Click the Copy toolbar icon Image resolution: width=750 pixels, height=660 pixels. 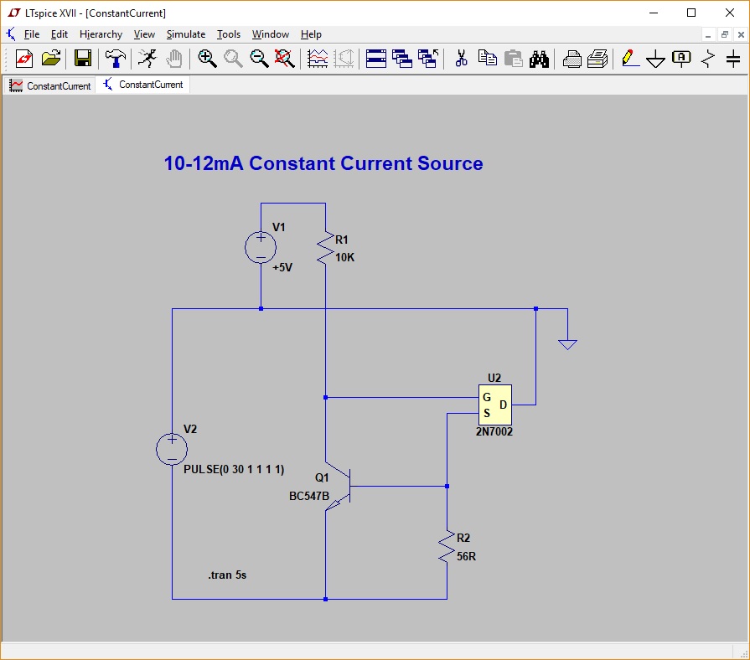487,59
